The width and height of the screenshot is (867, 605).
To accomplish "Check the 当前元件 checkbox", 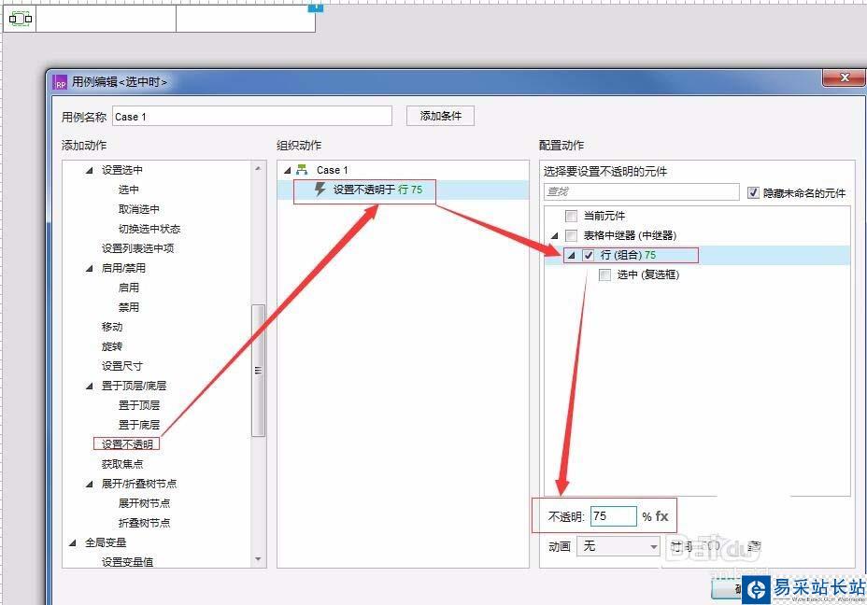I will point(571,216).
